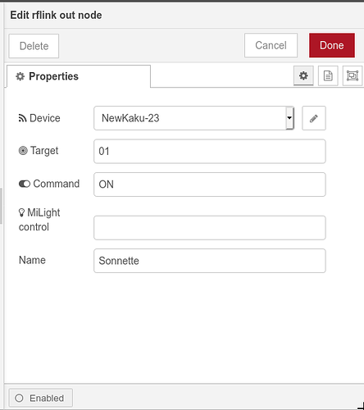Edit the selected device with pencil icon

(314, 118)
